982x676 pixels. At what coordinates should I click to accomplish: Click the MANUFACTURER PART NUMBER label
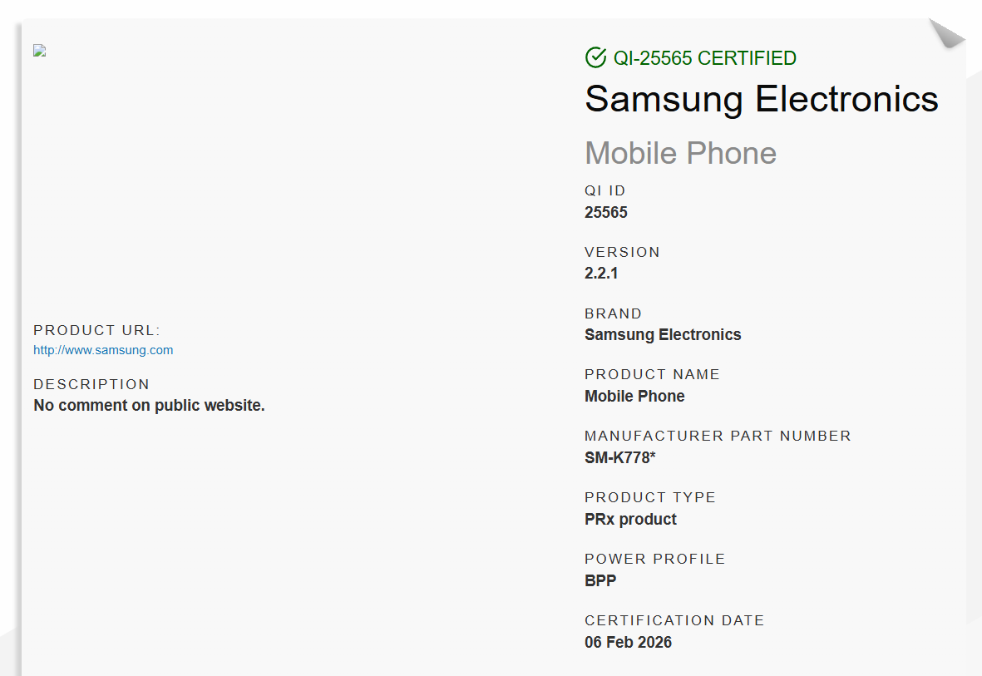point(718,436)
